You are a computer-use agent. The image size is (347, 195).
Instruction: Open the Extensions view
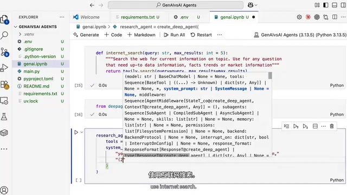click(4, 84)
